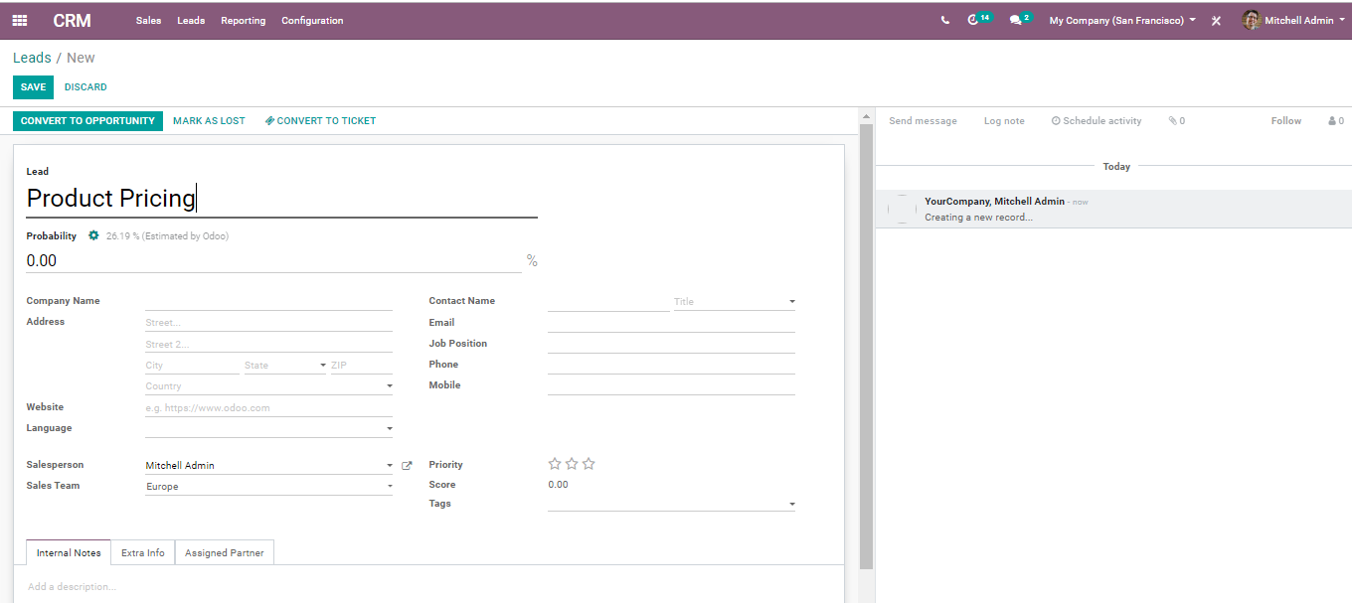Viewport: 1352px width, 603px height.
Task: Click Add a description notes area
Action: coord(428,587)
